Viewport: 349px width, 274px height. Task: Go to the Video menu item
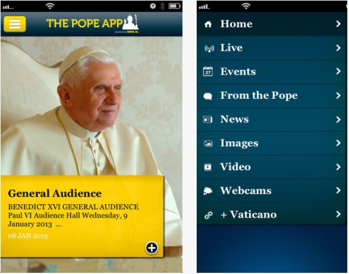[x=271, y=167]
